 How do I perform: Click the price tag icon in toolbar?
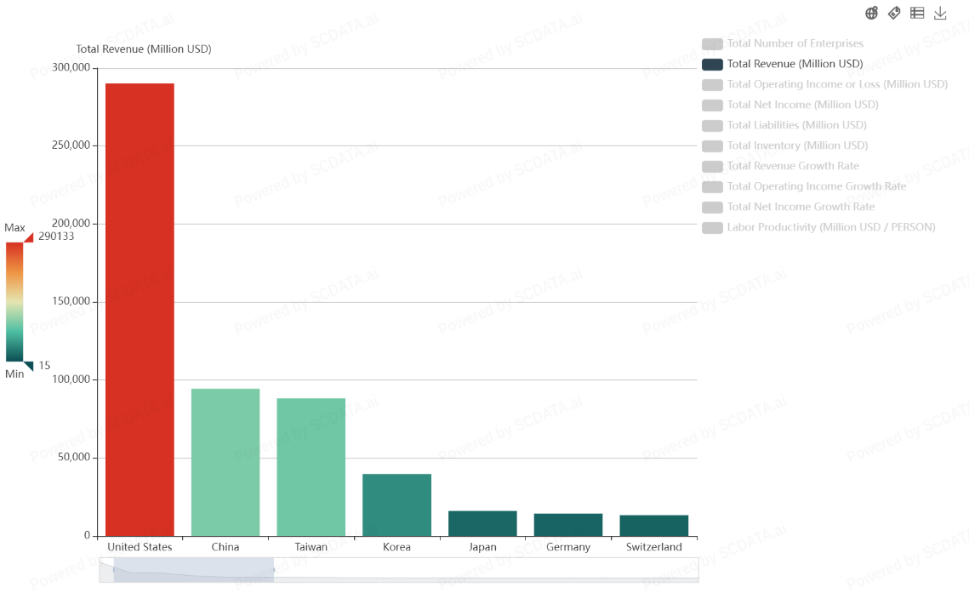[x=894, y=13]
